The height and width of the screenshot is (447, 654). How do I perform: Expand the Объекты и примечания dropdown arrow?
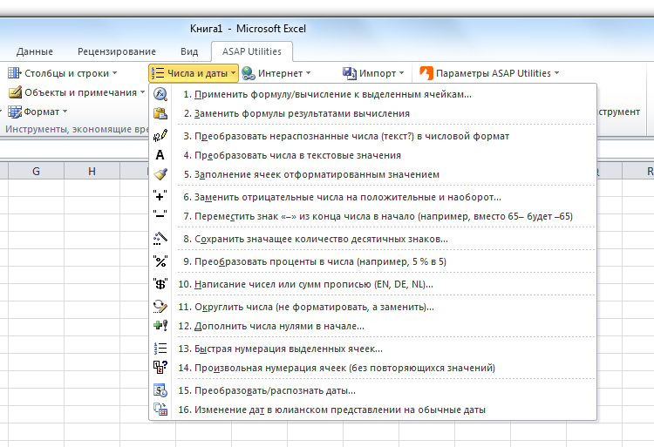(x=143, y=92)
